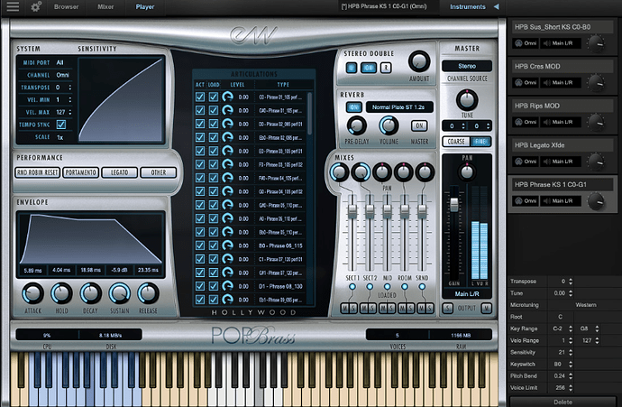Switch to the Mixer tab
The image size is (622, 407).
(105, 6)
